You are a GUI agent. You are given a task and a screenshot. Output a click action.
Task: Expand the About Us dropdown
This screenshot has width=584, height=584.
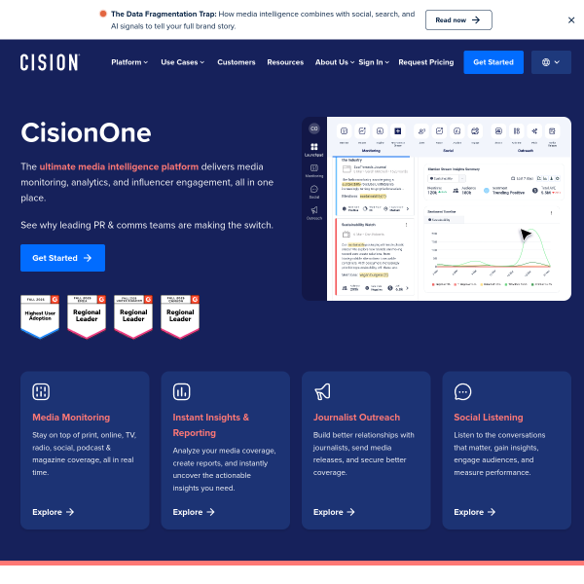click(x=335, y=62)
